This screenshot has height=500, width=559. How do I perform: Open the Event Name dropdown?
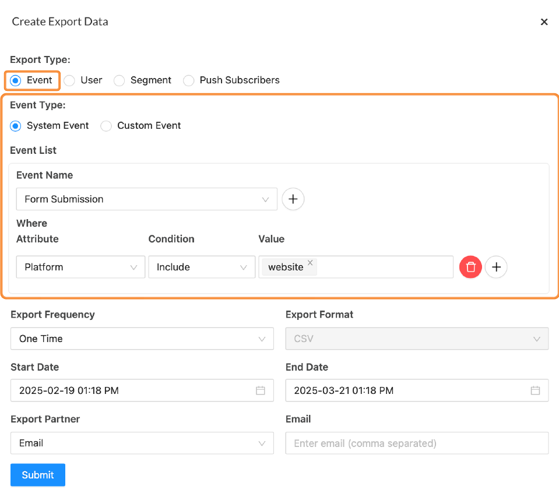(147, 199)
